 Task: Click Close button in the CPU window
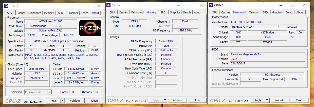pyautogui.click(x=94, y=101)
